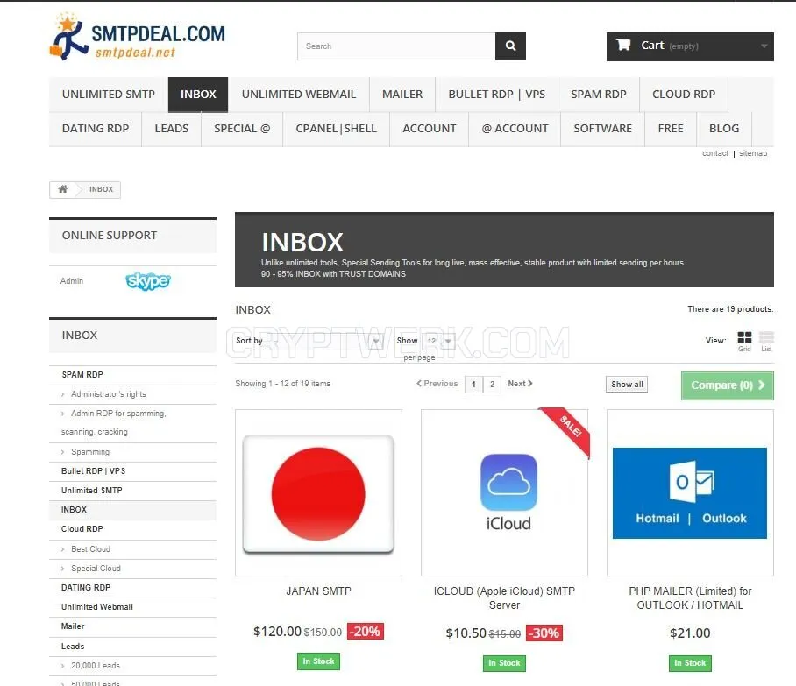Click the SMTPDEAL.COM site logo

tap(137, 37)
